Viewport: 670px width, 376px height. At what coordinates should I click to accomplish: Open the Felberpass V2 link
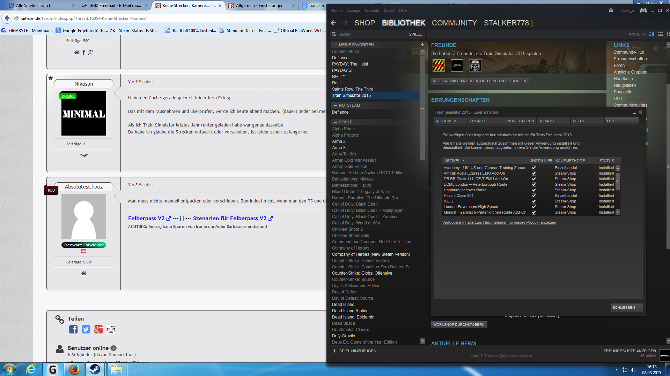click(x=149, y=218)
